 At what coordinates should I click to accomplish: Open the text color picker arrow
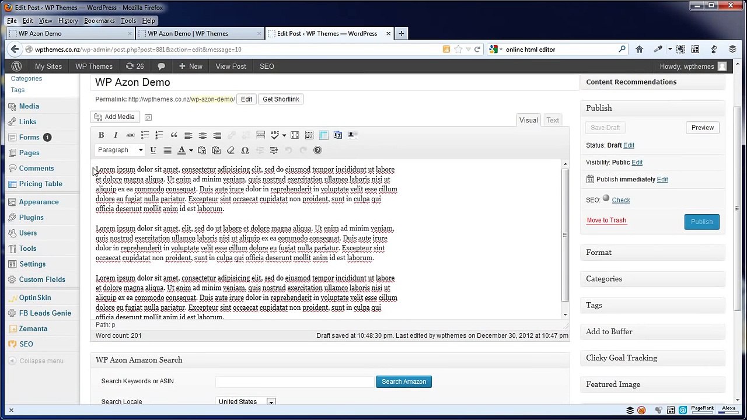click(191, 150)
